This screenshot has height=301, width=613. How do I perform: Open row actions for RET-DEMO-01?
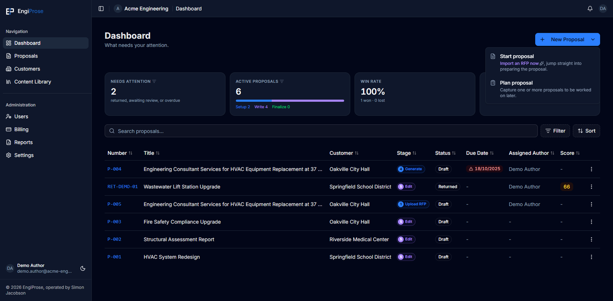click(591, 187)
